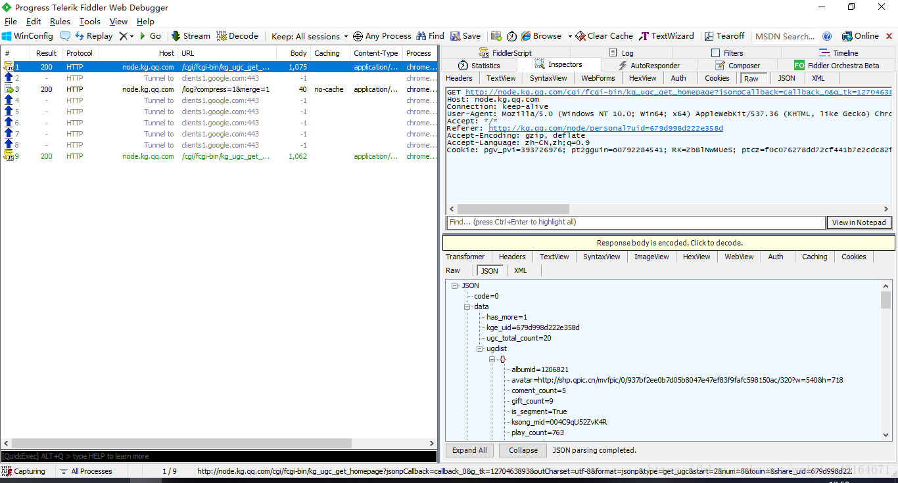Image resolution: width=898 pixels, height=483 pixels.
Task: Click All Processes filter in status bar
Action: (86, 471)
